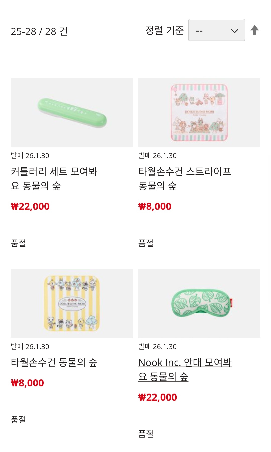Click the ascending sort direction arrow
The image size is (271, 452).
click(x=255, y=30)
